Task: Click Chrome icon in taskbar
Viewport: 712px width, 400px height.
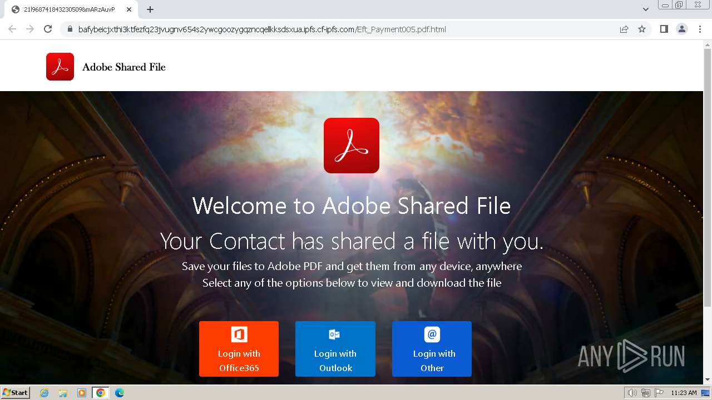Action: coord(100,393)
